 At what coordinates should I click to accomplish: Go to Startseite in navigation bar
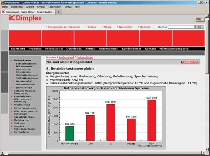pos(18,49)
